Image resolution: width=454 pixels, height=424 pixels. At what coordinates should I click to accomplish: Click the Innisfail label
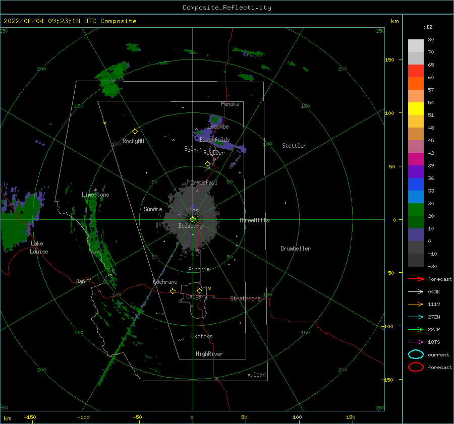[204, 183]
